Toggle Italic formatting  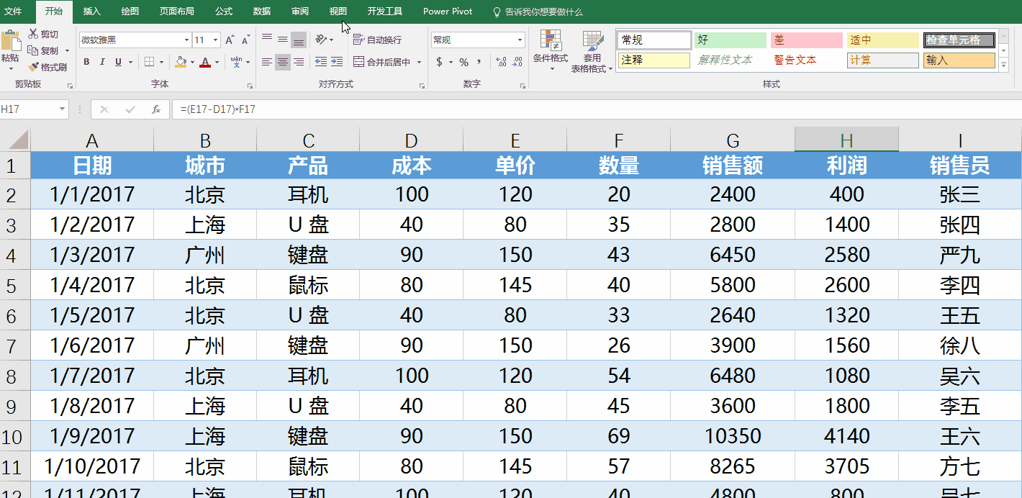click(x=102, y=62)
